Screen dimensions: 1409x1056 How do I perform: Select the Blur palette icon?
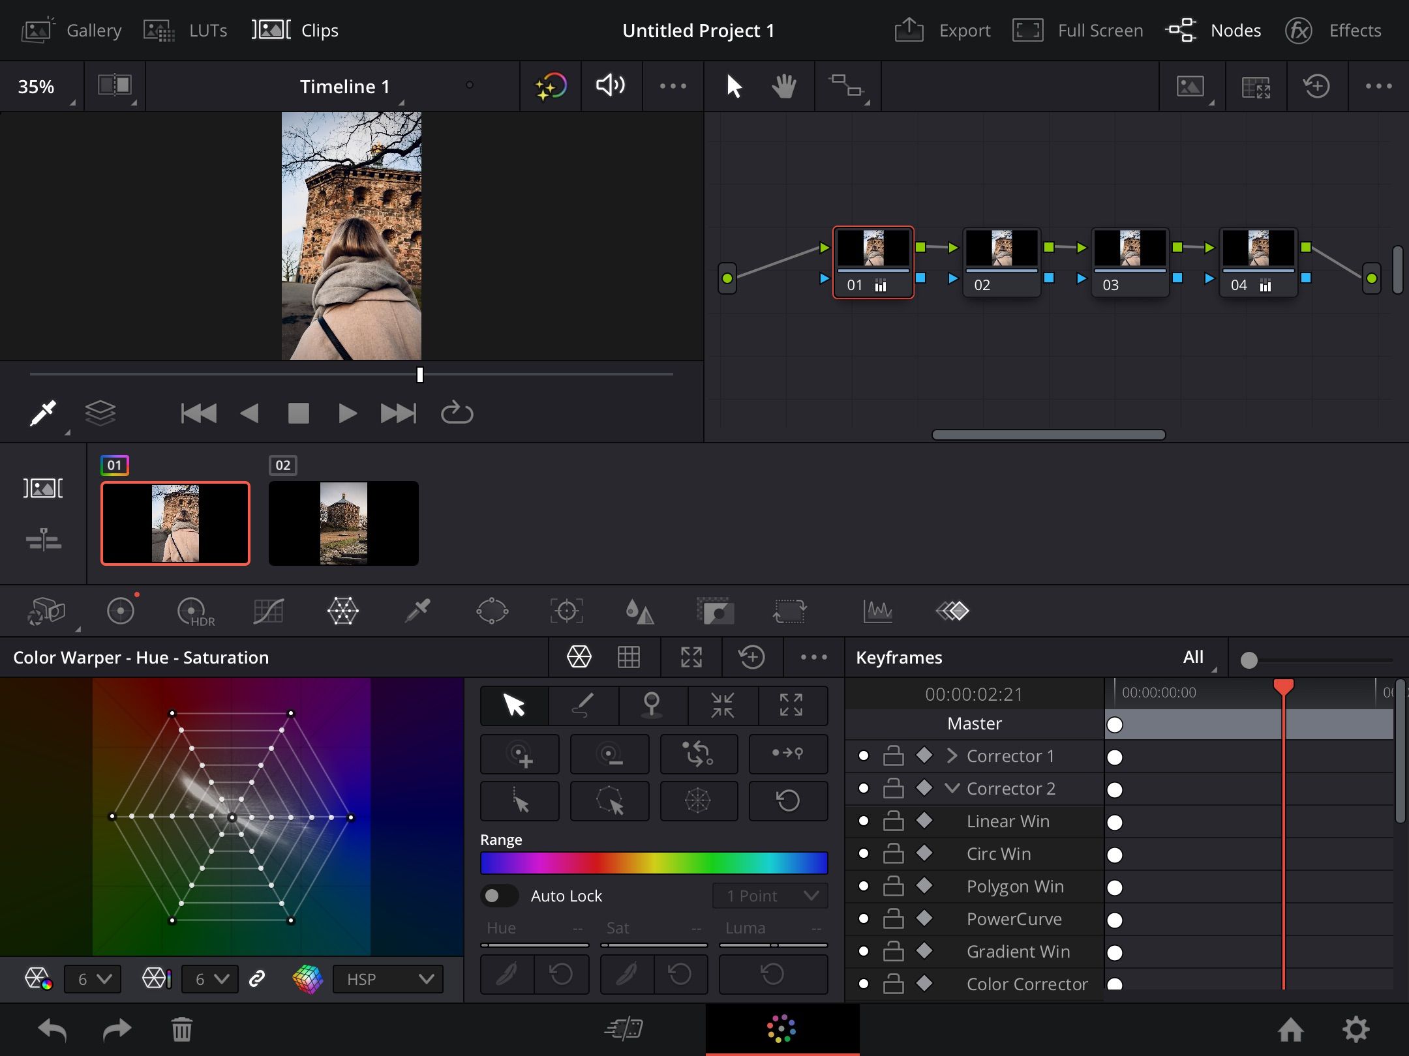[641, 611]
